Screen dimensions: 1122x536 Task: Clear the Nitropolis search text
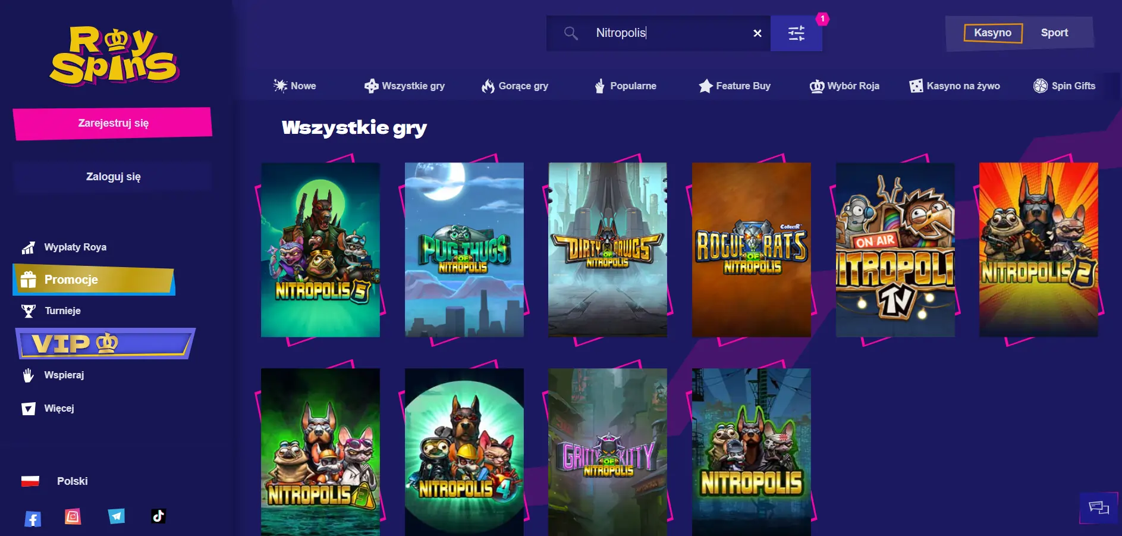[x=757, y=33]
